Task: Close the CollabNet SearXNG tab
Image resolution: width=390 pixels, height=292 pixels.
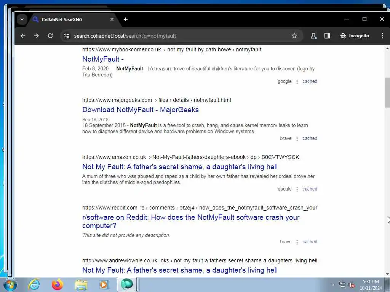Action: (x=112, y=19)
